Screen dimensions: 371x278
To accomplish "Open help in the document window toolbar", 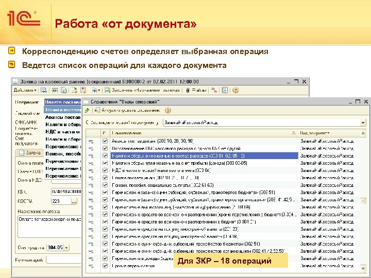I will [x=235, y=90].
